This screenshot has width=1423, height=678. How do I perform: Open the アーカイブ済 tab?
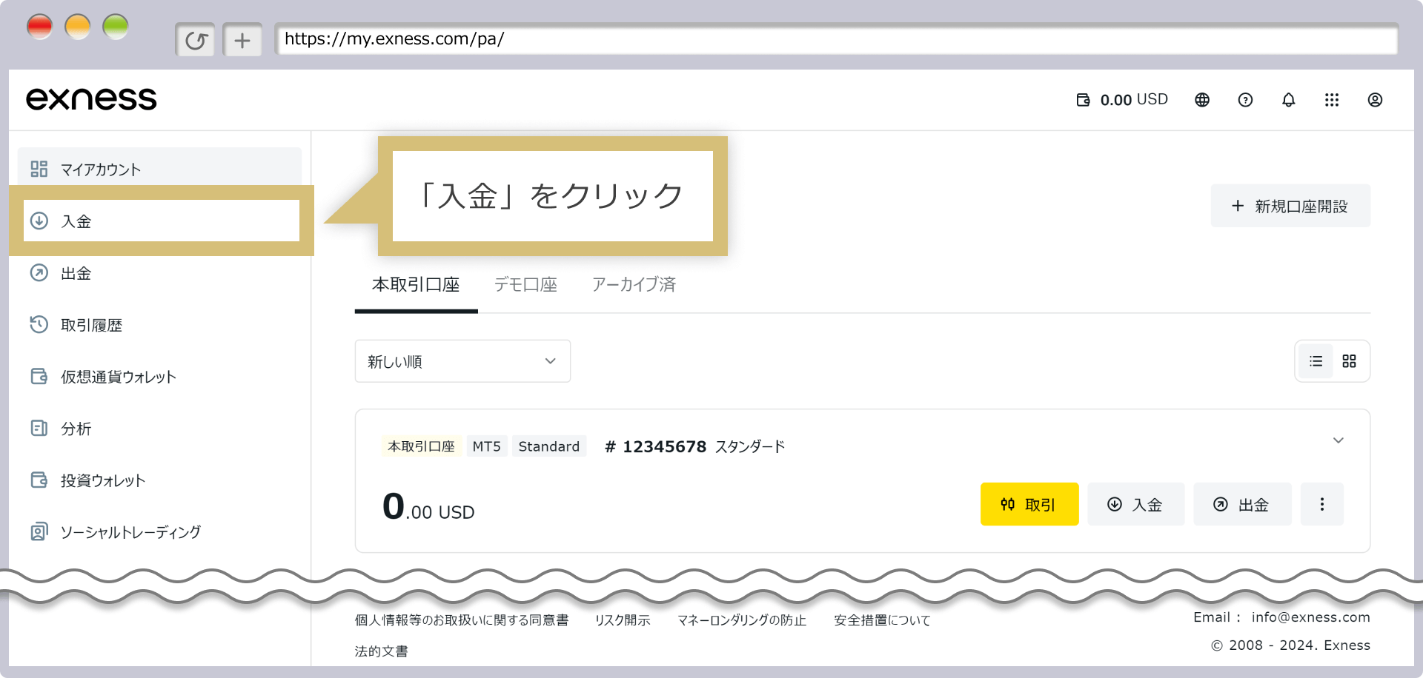tap(634, 285)
